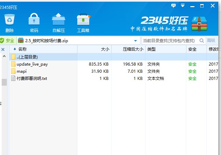Viewport: 221px width, 155px height.
Task: Select the ..(上层目录) parent folder row
Action: (114, 57)
